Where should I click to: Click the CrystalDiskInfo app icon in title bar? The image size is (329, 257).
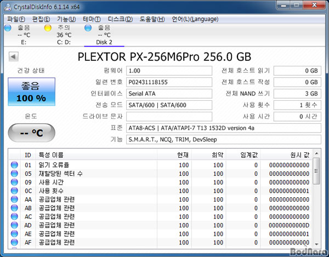point(8,7)
